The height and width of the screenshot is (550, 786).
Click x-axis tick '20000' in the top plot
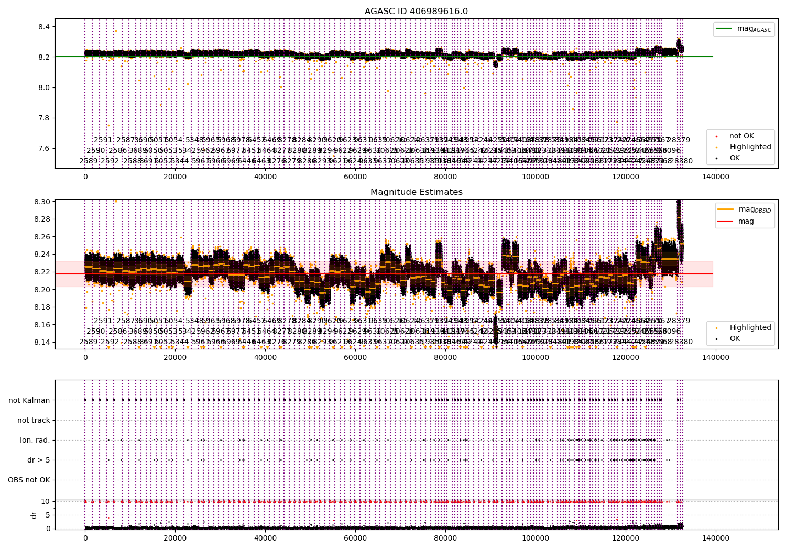click(x=175, y=177)
